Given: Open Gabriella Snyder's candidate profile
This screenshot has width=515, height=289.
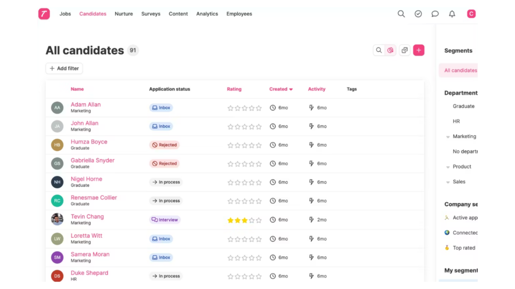Looking at the screenshot, I should click(x=93, y=161).
